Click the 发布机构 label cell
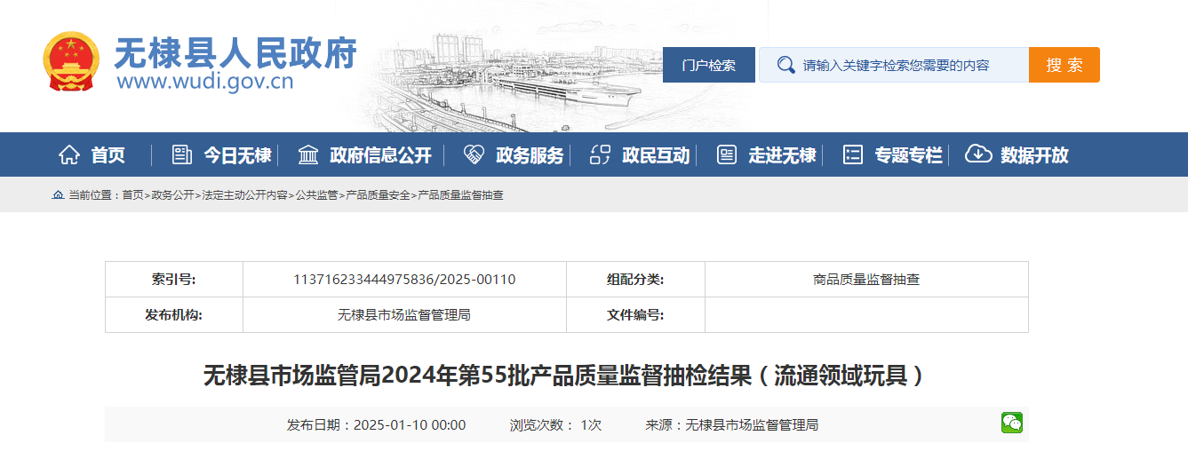 pyautogui.click(x=174, y=314)
